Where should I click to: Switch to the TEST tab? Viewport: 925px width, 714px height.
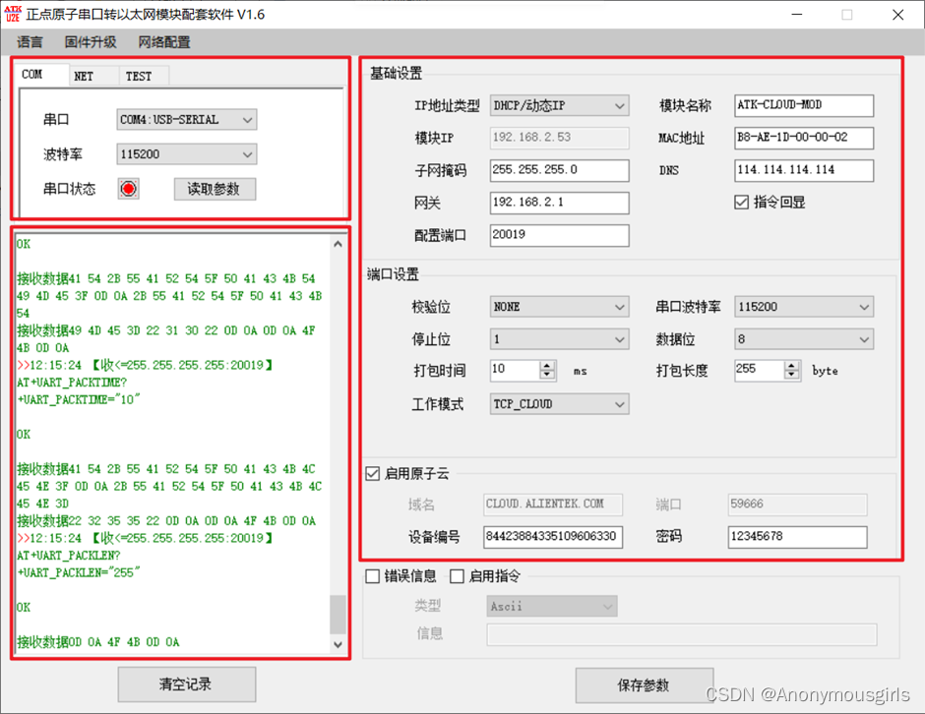145,76
